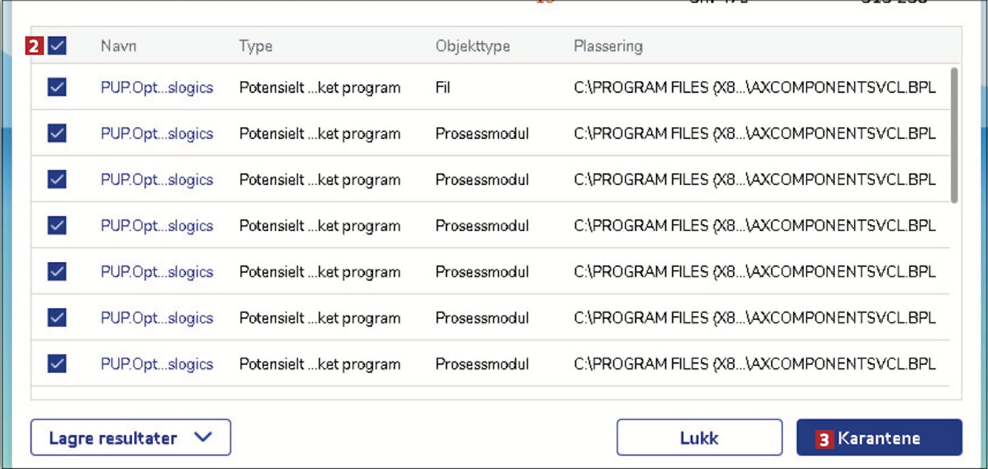
Task: Uncheck the last visible row's checkbox
Action: (57, 364)
